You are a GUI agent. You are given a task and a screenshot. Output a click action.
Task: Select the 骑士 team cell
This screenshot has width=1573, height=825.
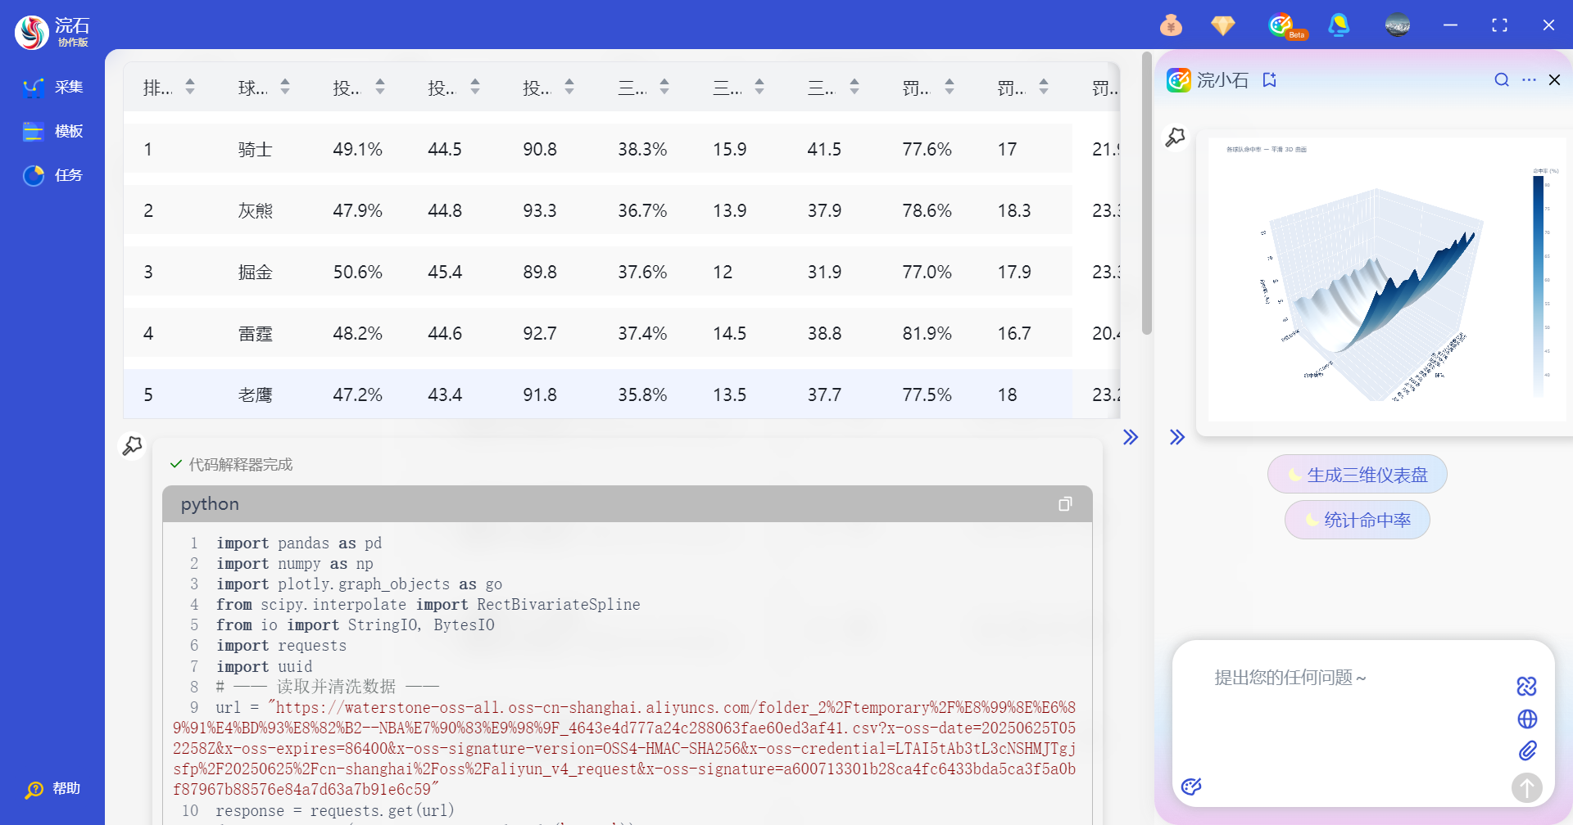[255, 150]
